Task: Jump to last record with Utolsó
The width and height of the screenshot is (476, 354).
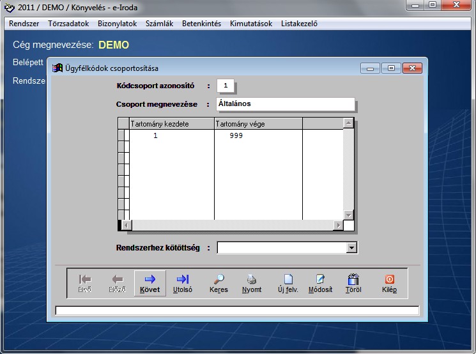Action: coord(182,282)
